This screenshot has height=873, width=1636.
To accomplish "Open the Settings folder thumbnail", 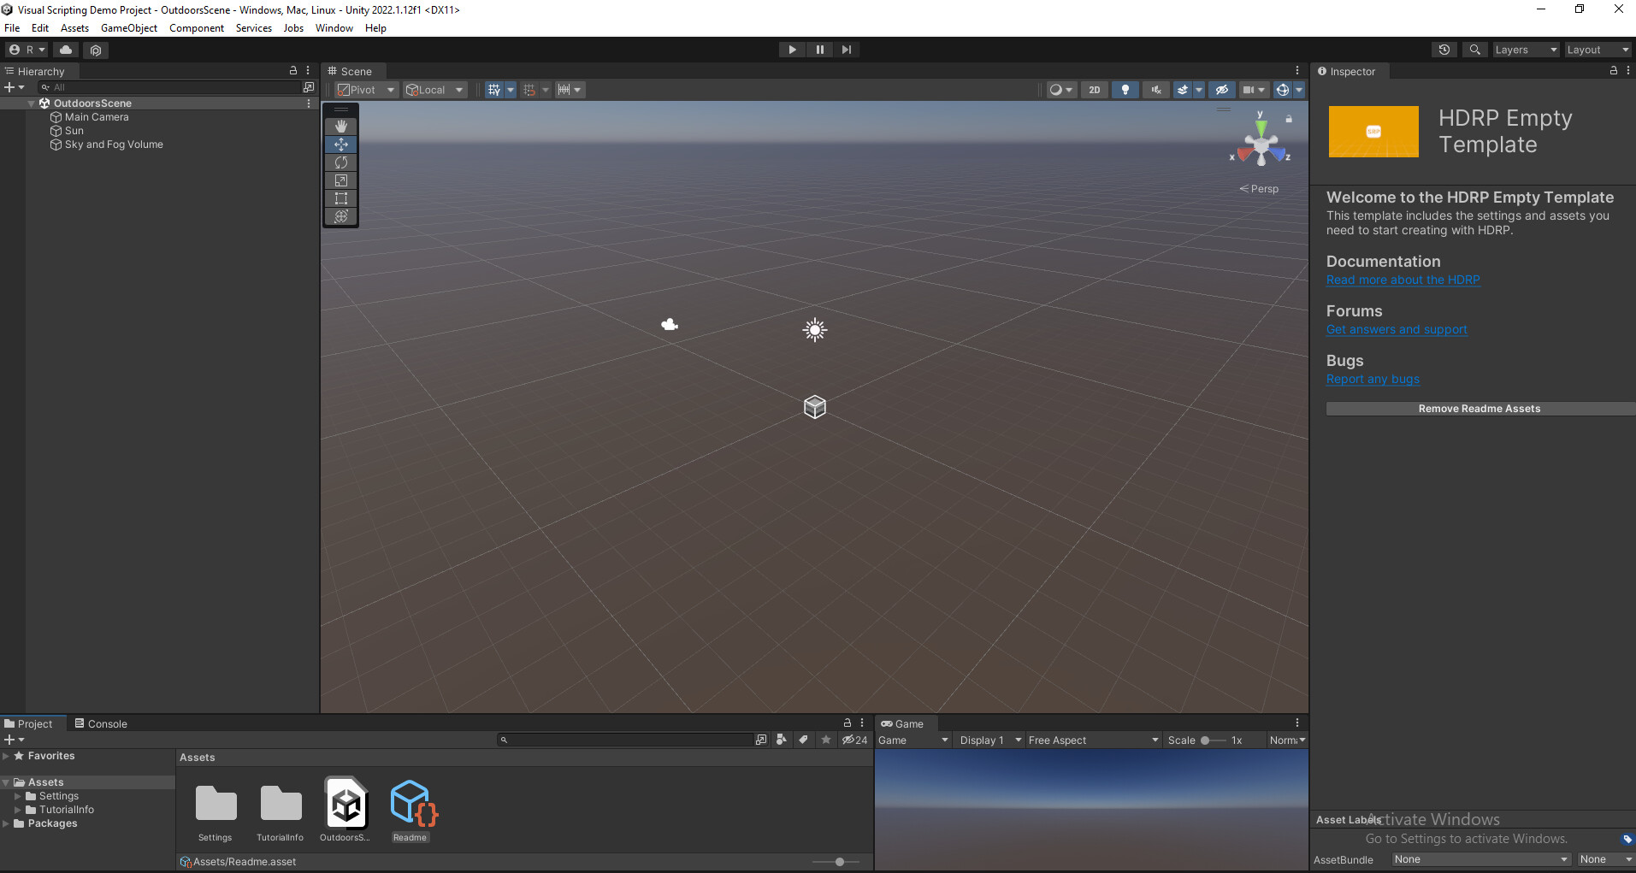I will click(216, 803).
